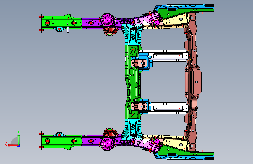The height and width of the screenshot is (164, 253).
Task: Select the keyhole cutout on green crossmember
Action: (133, 51)
